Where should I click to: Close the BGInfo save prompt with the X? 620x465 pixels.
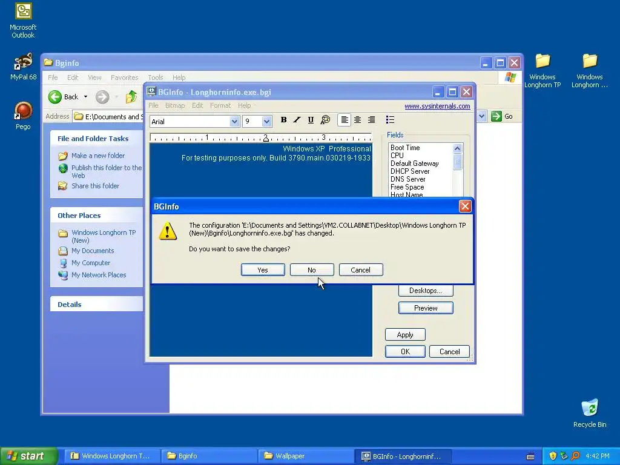465,206
